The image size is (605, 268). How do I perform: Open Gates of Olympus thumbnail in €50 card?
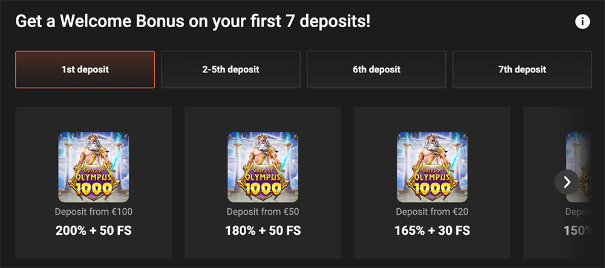tap(263, 167)
